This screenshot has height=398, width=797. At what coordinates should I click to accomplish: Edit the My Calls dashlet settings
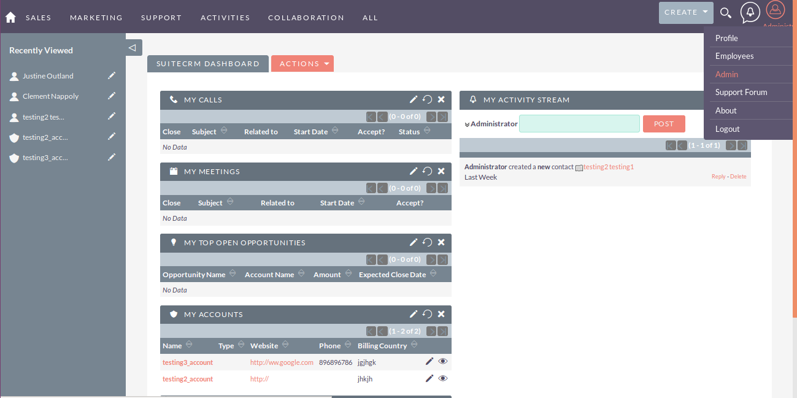click(414, 99)
